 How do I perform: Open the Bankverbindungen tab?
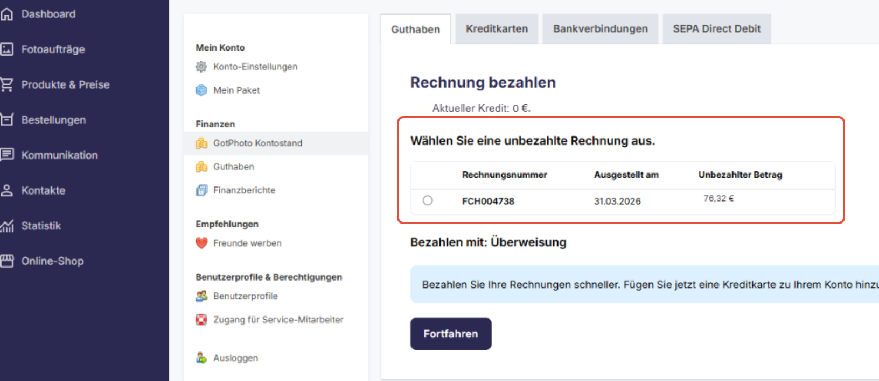click(600, 28)
